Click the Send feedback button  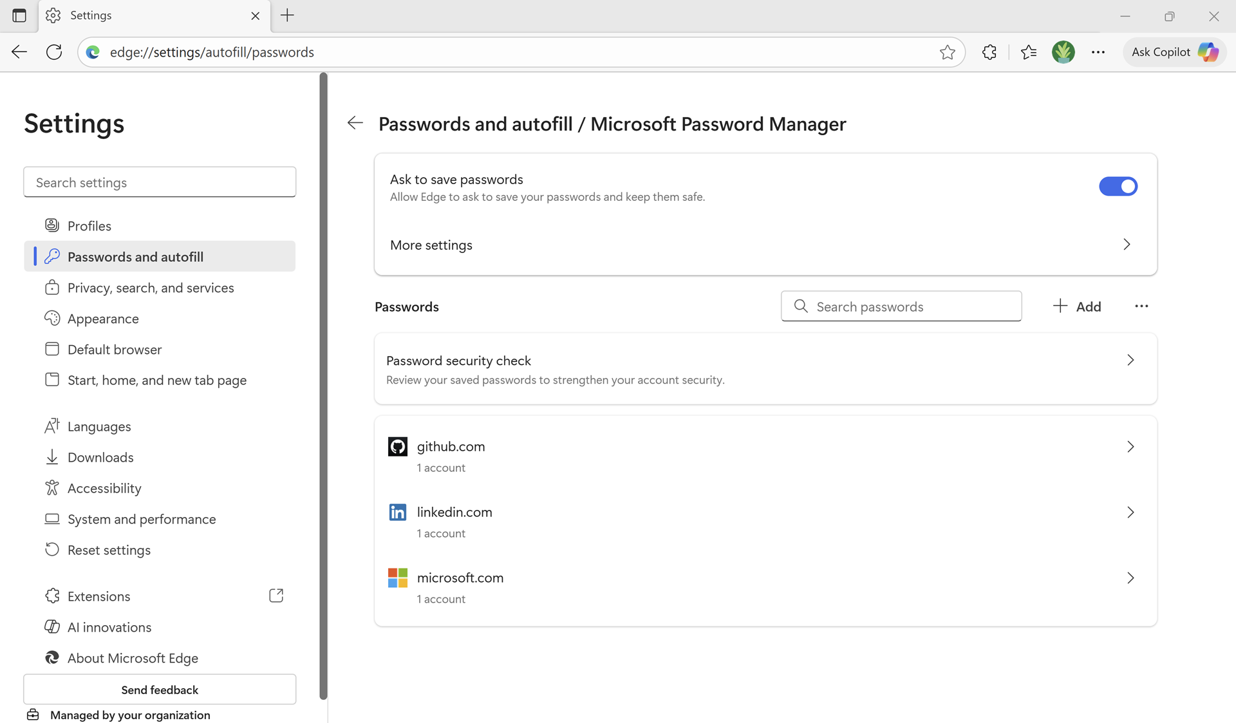(159, 690)
